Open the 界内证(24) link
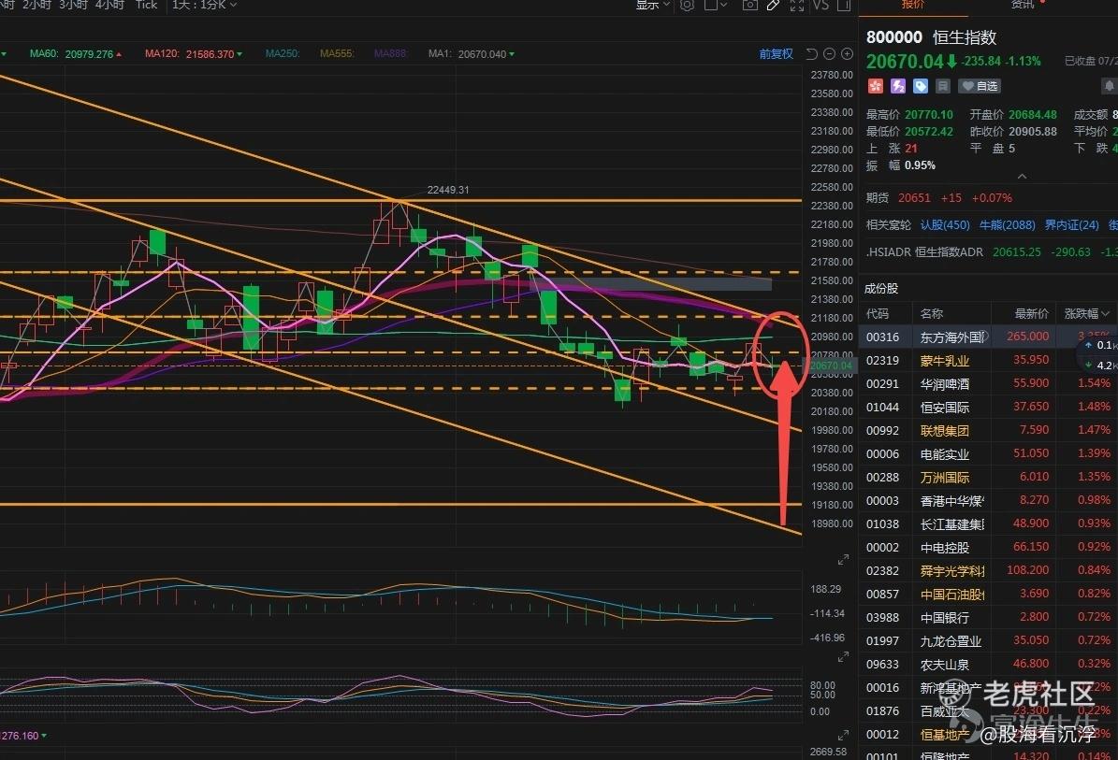1118x760 pixels. [1071, 225]
